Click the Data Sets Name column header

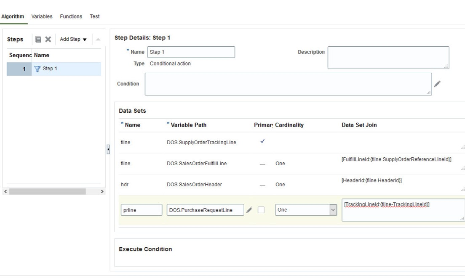click(133, 125)
